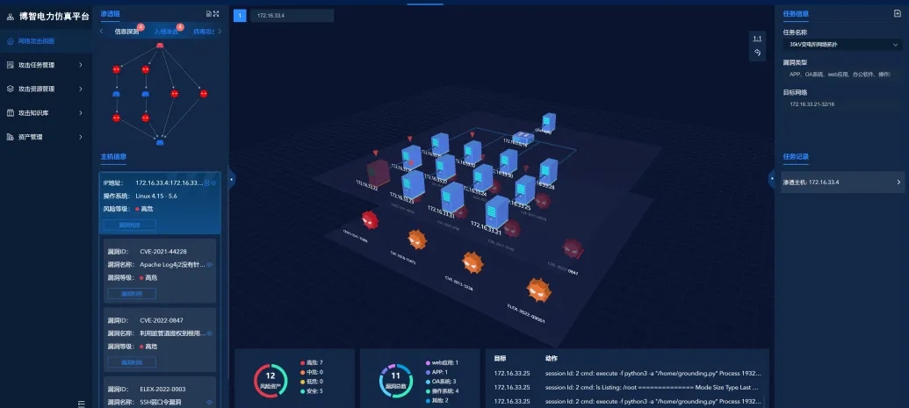Click the document icon in 渗透链 panel header
Image resolution: width=909 pixels, height=408 pixels.
[x=207, y=14]
